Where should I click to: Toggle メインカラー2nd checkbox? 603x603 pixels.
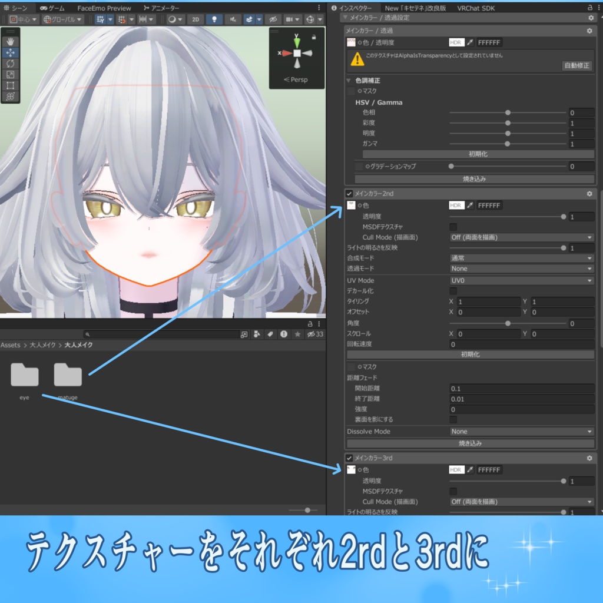point(349,193)
